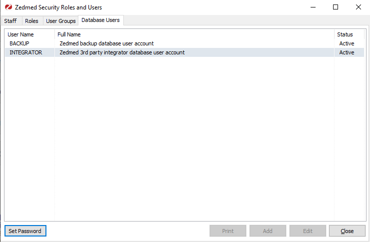Click the Zedmed logo icon in title bar

pyautogui.click(x=8, y=7)
